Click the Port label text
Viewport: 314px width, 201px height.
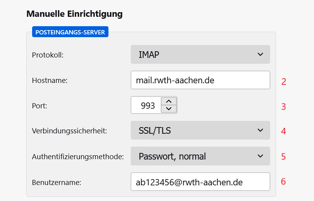coord(39,106)
